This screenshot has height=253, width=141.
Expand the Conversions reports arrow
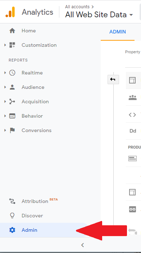click(5, 130)
